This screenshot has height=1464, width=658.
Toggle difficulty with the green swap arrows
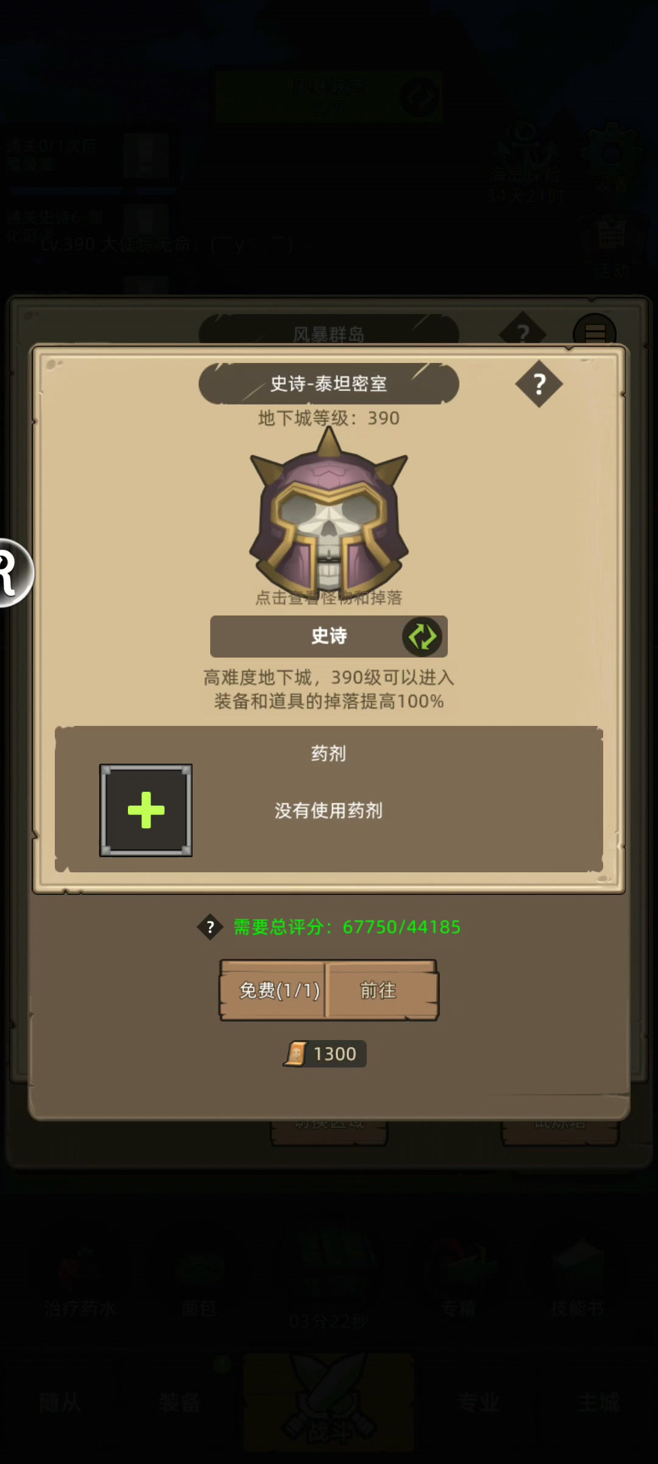pos(422,636)
